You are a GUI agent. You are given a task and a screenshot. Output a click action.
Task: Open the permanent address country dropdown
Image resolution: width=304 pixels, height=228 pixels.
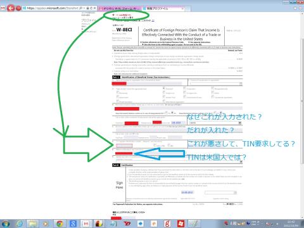[x=239, y=123]
